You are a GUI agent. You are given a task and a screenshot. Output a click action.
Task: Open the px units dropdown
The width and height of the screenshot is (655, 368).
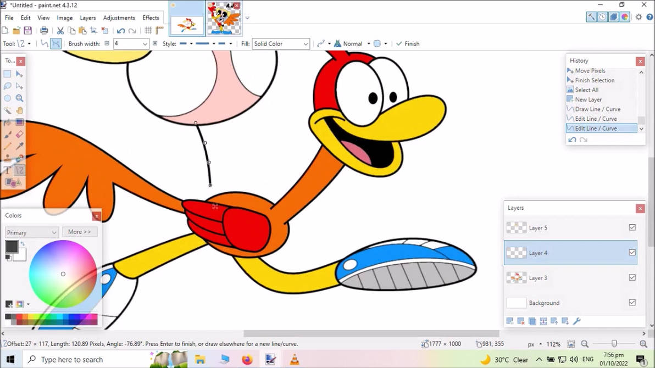[x=535, y=344]
